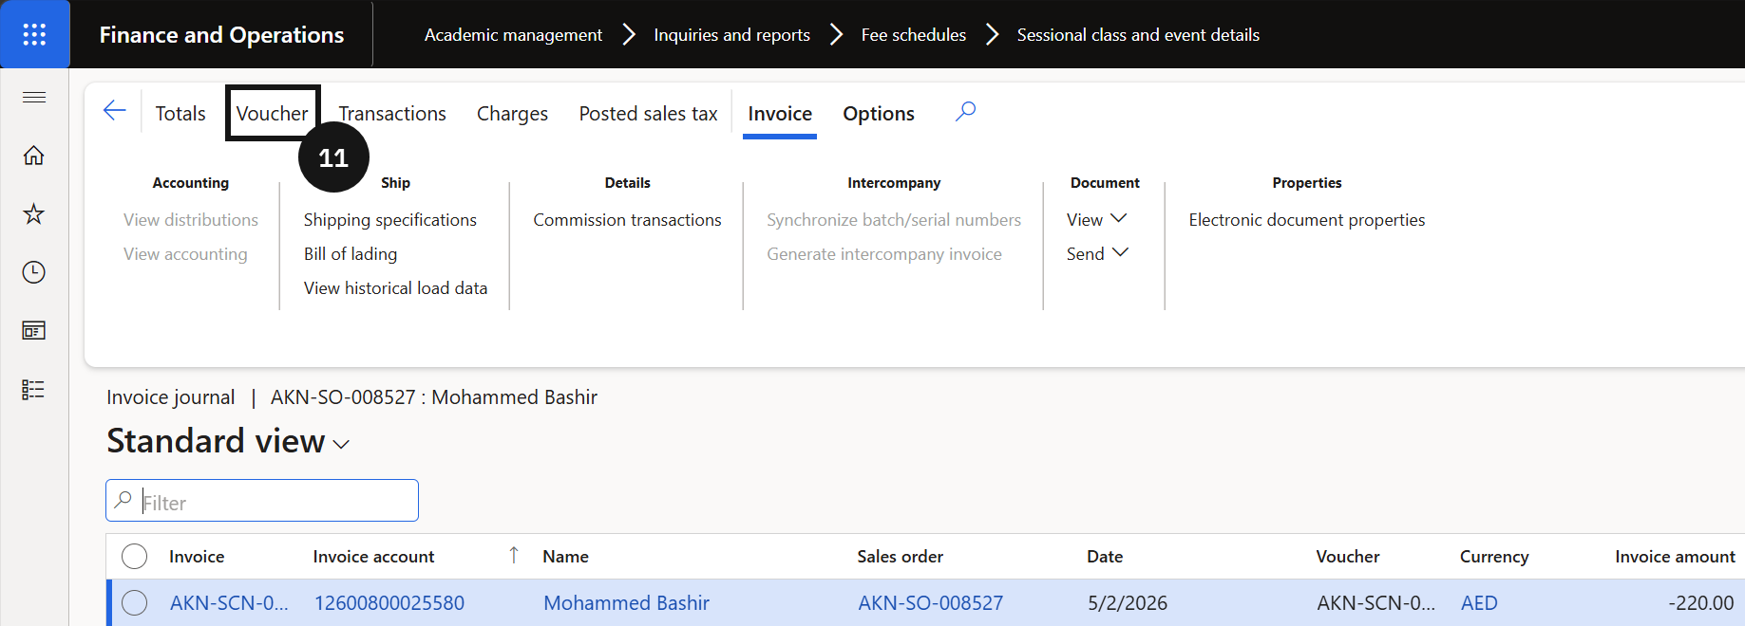Open the Voucher tab
This screenshot has height=626, width=1745.
click(273, 114)
